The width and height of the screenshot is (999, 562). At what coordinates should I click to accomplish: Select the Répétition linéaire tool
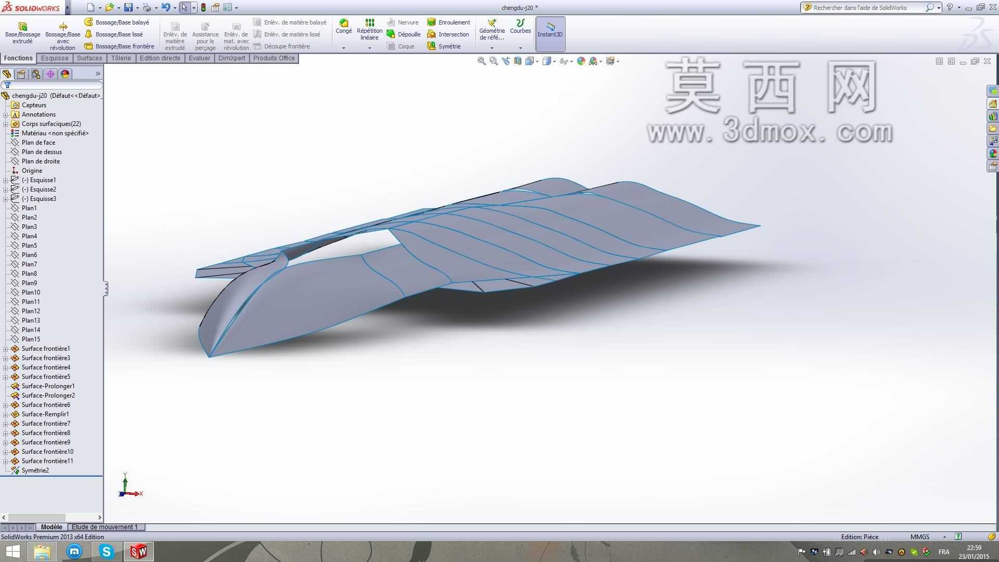(369, 30)
